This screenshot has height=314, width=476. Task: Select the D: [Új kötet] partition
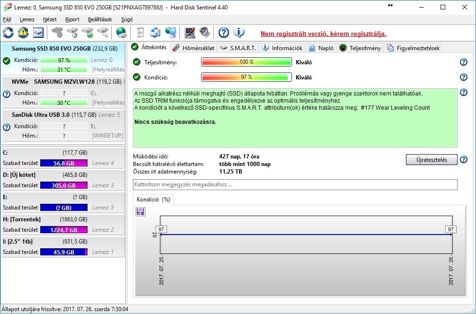pos(63,180)
